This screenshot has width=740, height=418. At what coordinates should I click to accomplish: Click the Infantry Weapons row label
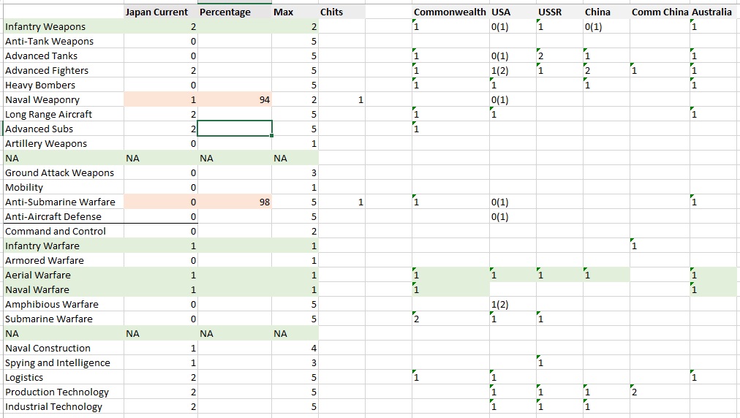(x=45, y=27)
